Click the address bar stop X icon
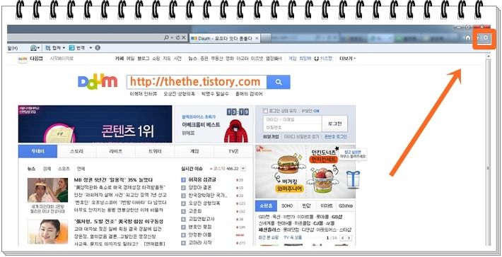502x257 pixels. (x=183, y=37)
